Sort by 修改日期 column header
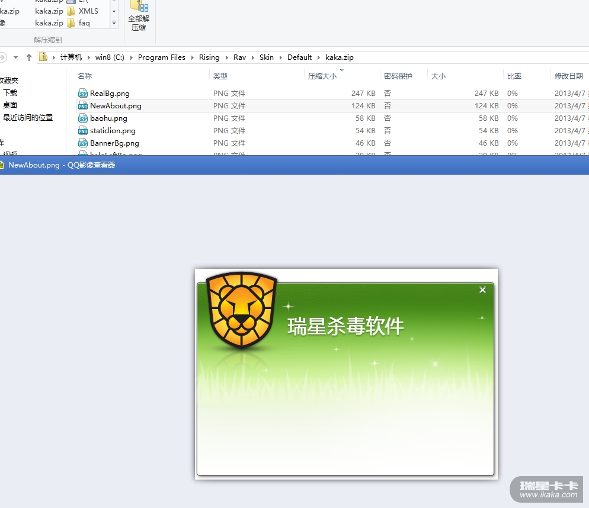Viewport: 589px width, 508px height. (x=569, y=76)
